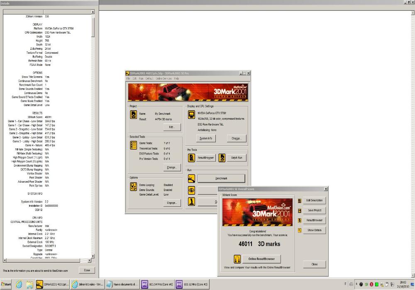Start the Benchmark button
Viewport: 415px width, 290px height.
coord(221,179)
